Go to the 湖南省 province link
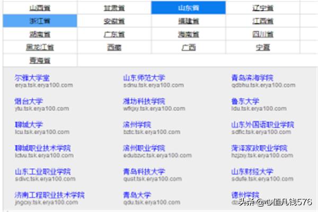Screen dimensions: 318x212 [40, 34]
